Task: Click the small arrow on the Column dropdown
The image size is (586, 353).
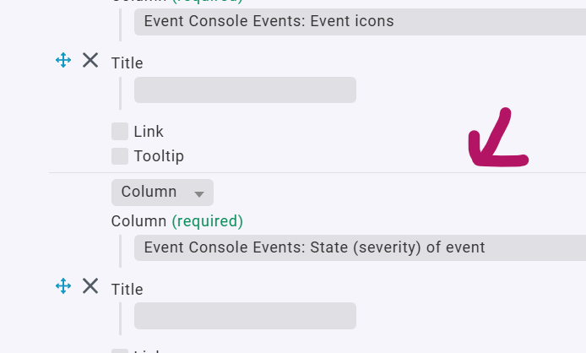Action: coord(199,193)
